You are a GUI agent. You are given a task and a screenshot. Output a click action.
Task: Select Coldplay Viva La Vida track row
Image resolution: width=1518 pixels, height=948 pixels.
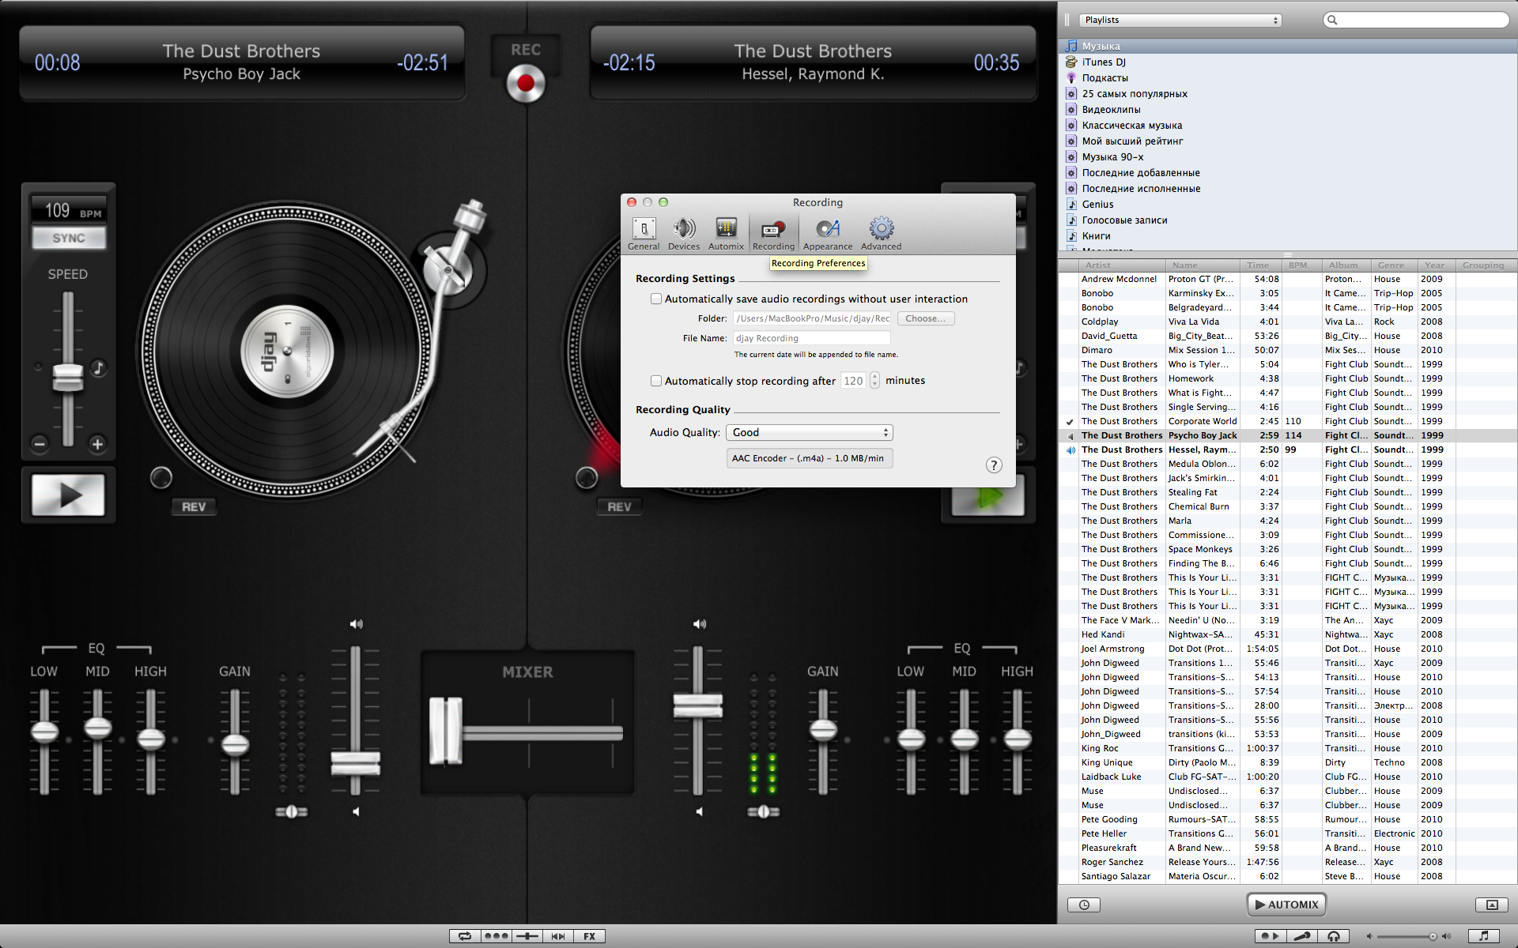pos(1288,322)
